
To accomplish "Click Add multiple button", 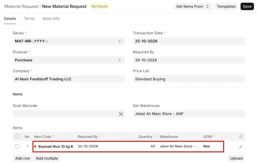I will 47,158.
